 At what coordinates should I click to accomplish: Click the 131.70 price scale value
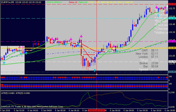click(x=172, y=64)
